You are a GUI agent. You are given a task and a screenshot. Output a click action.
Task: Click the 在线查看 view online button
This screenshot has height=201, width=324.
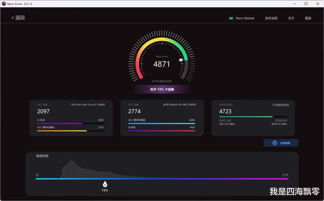pos(281,143)
